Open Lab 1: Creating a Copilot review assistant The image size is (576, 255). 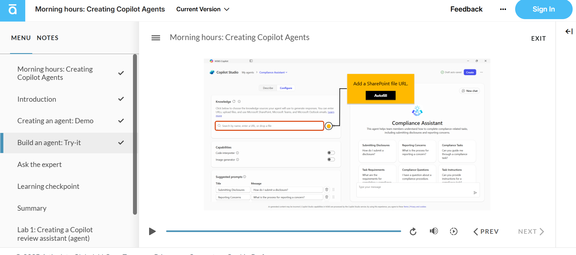click(69, 234)
